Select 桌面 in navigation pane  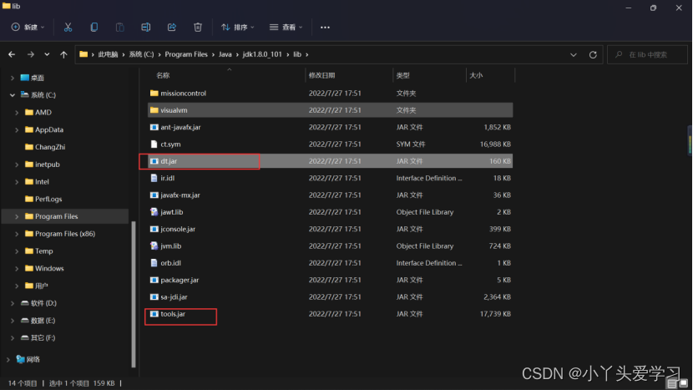pos(37,78)
